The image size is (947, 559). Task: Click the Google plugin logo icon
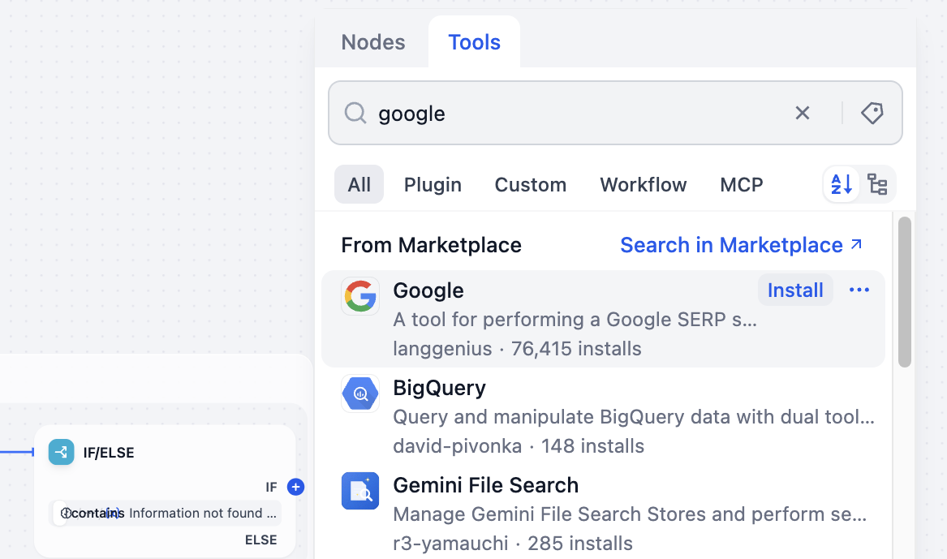(x=360, y=296)
